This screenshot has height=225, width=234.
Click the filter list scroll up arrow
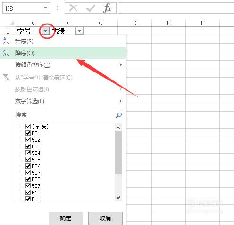(118, 128)
